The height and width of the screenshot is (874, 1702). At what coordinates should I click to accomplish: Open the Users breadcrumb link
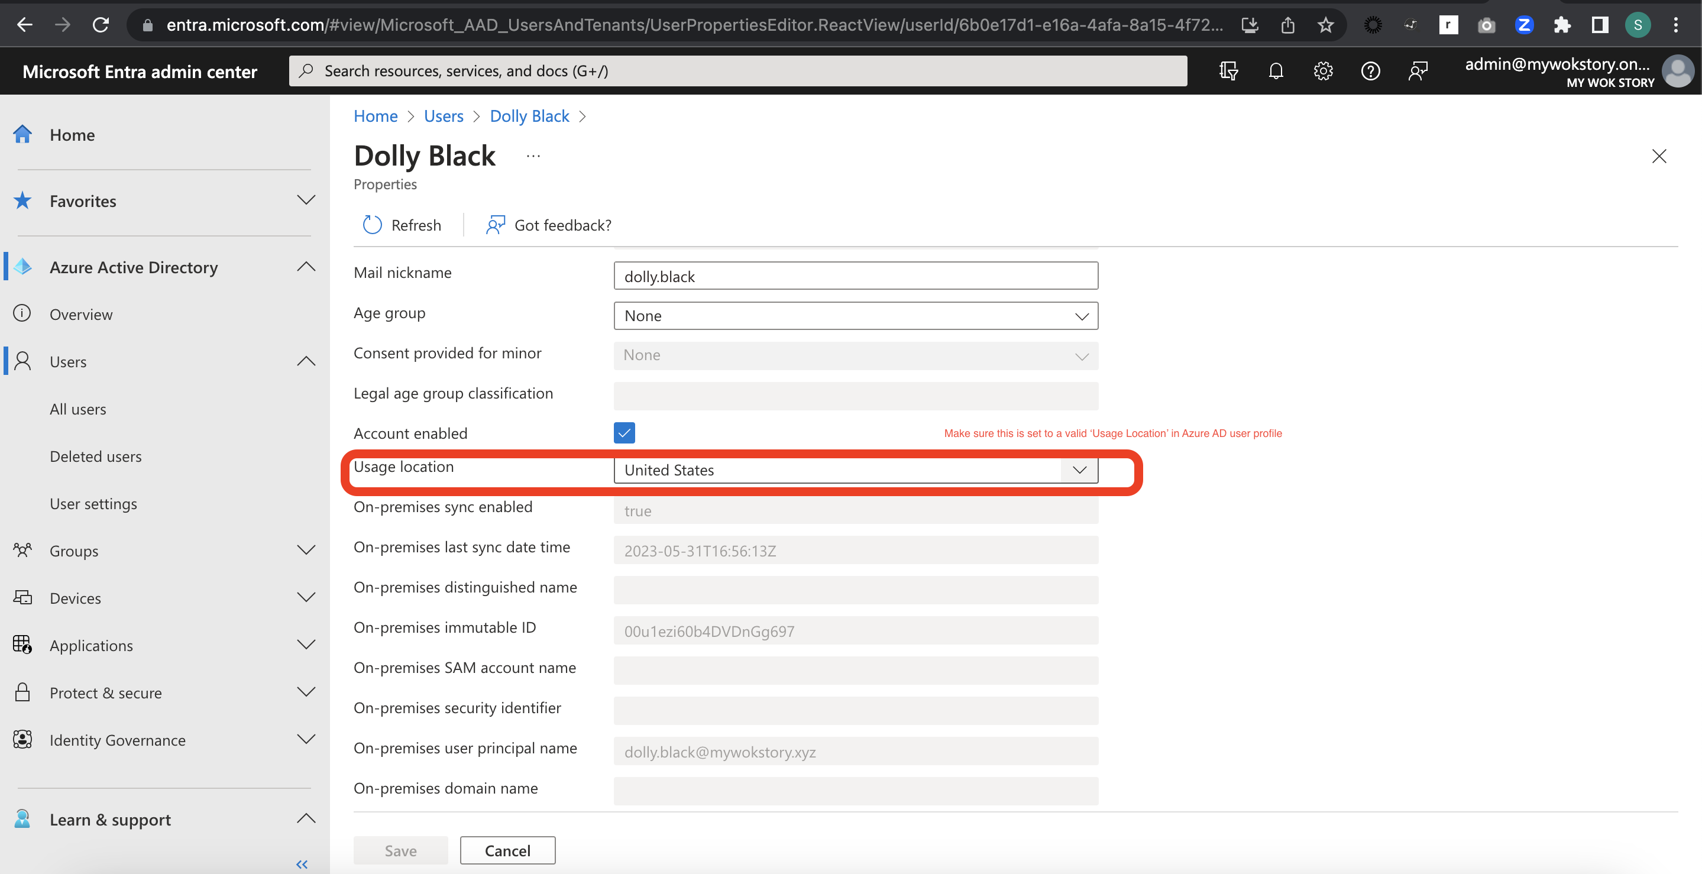click(443, 116)
